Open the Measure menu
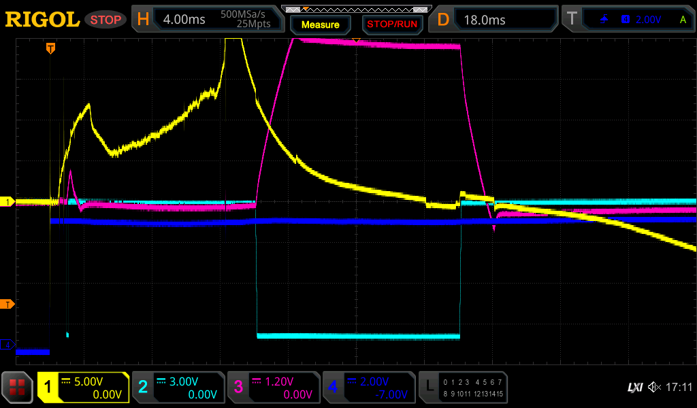This screenshot has width=697, height=408. (x=320, y=24)
